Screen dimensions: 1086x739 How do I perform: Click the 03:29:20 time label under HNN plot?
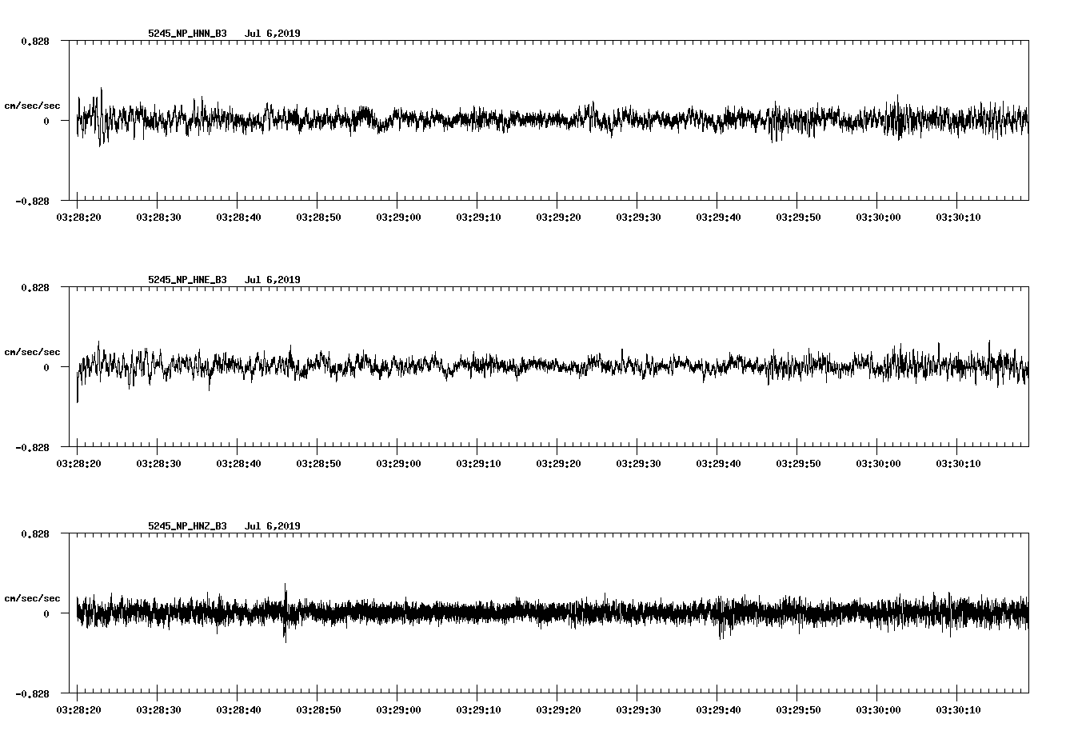click(x=557, y=217)
